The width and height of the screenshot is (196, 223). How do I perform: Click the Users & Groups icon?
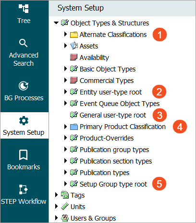point(65,218)
